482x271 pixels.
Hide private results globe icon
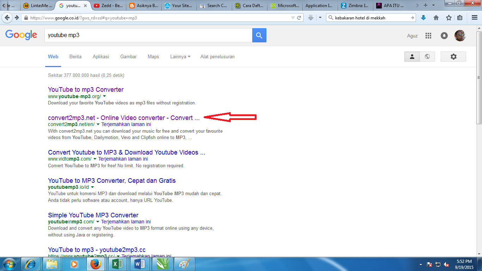coord(427,56)
